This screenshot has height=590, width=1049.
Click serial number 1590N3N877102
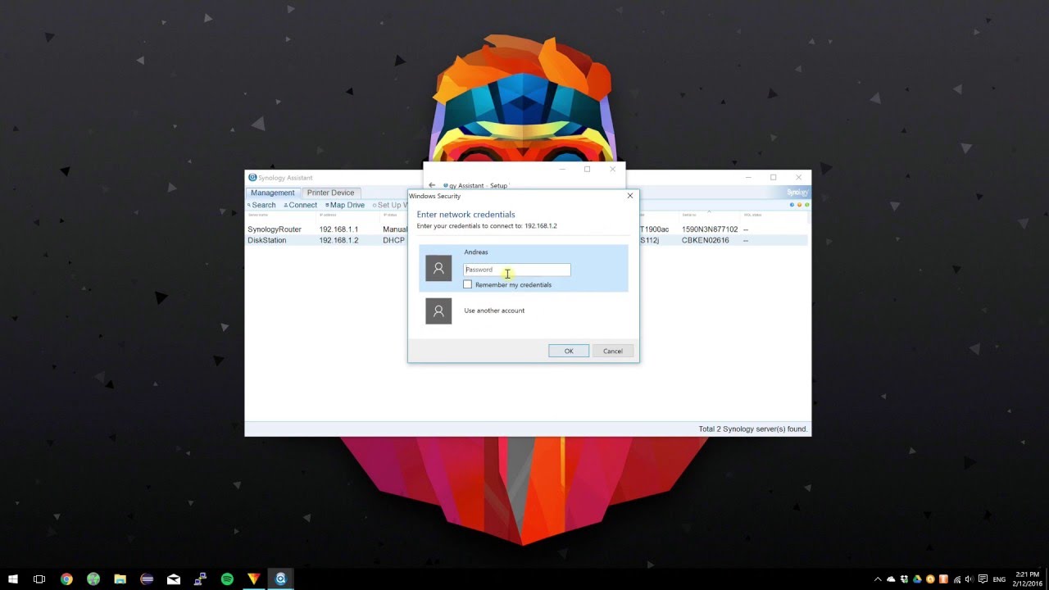[710, 229]
